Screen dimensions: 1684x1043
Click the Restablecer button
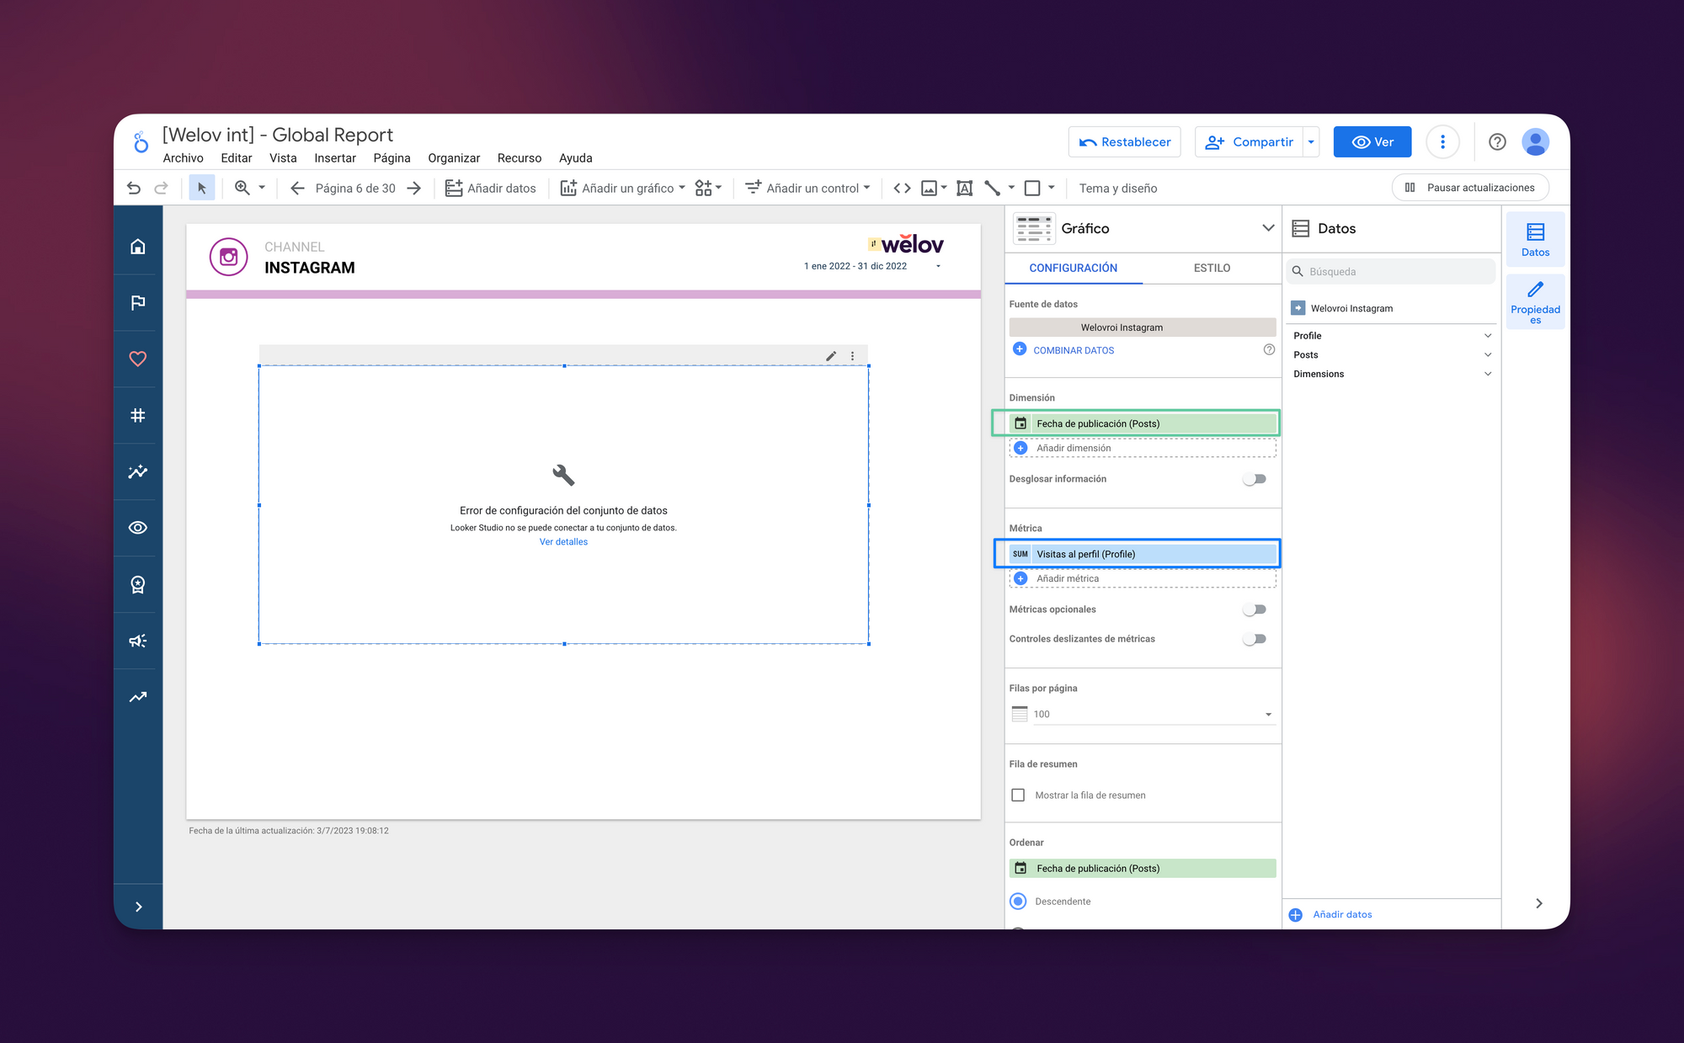click(1125, 141)
